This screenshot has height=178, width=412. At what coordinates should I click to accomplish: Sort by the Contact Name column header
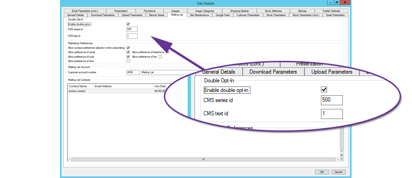tap(81, 86)
